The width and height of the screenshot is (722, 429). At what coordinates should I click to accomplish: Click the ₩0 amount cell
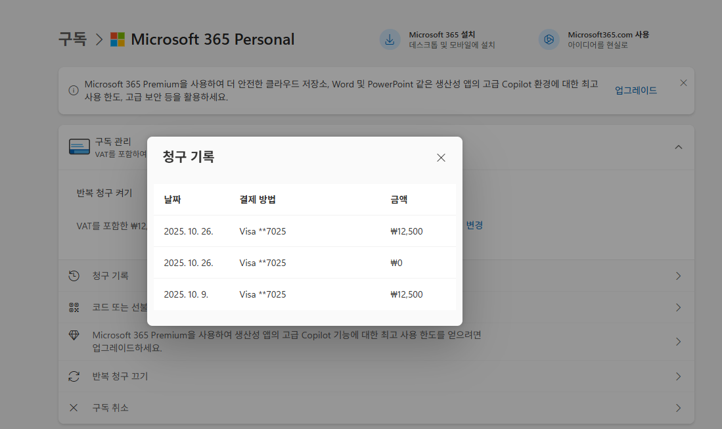pyautogui.click(x=396, y=263)
